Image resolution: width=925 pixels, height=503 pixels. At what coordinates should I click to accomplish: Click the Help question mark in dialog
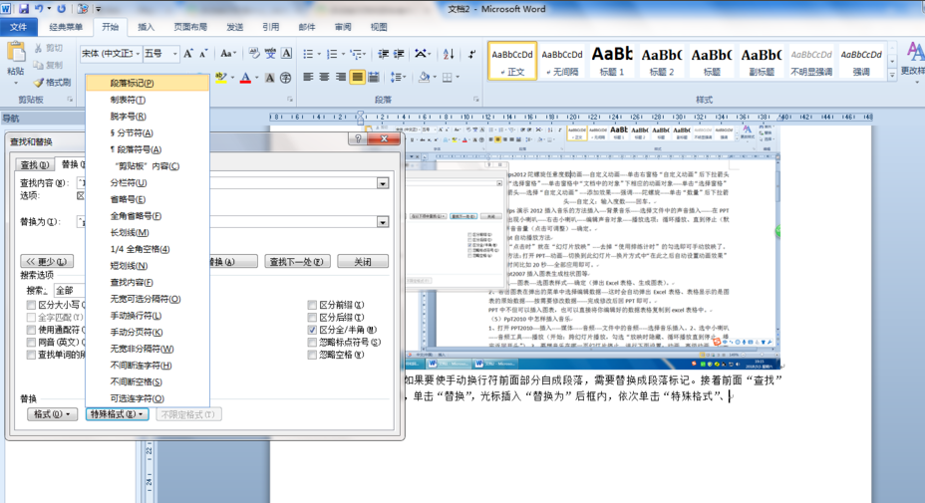(x=358, y=138)
